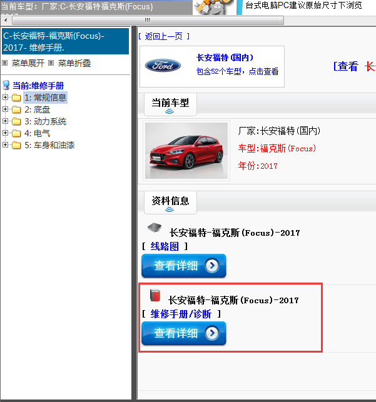The height and width of the screenshot is (402, 376).
Task: Click the red Ford Focus car thumbnail
Action: tap(186, 151)
